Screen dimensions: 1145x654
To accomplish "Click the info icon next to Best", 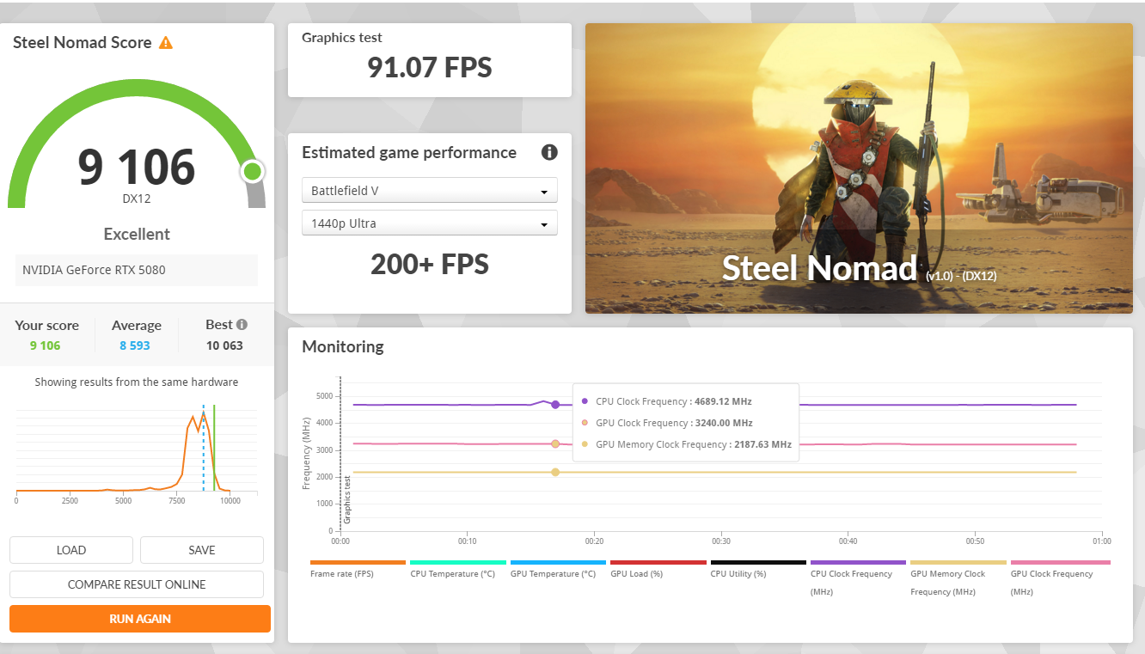I will [x=242, y=325].
